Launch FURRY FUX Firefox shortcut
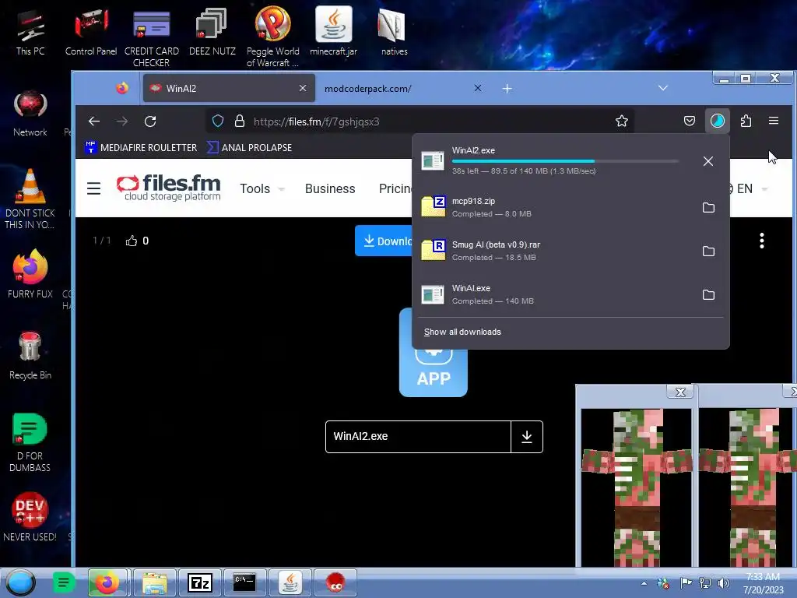The image size is (797, 598). pyautogui.click(x=30, y=273)
